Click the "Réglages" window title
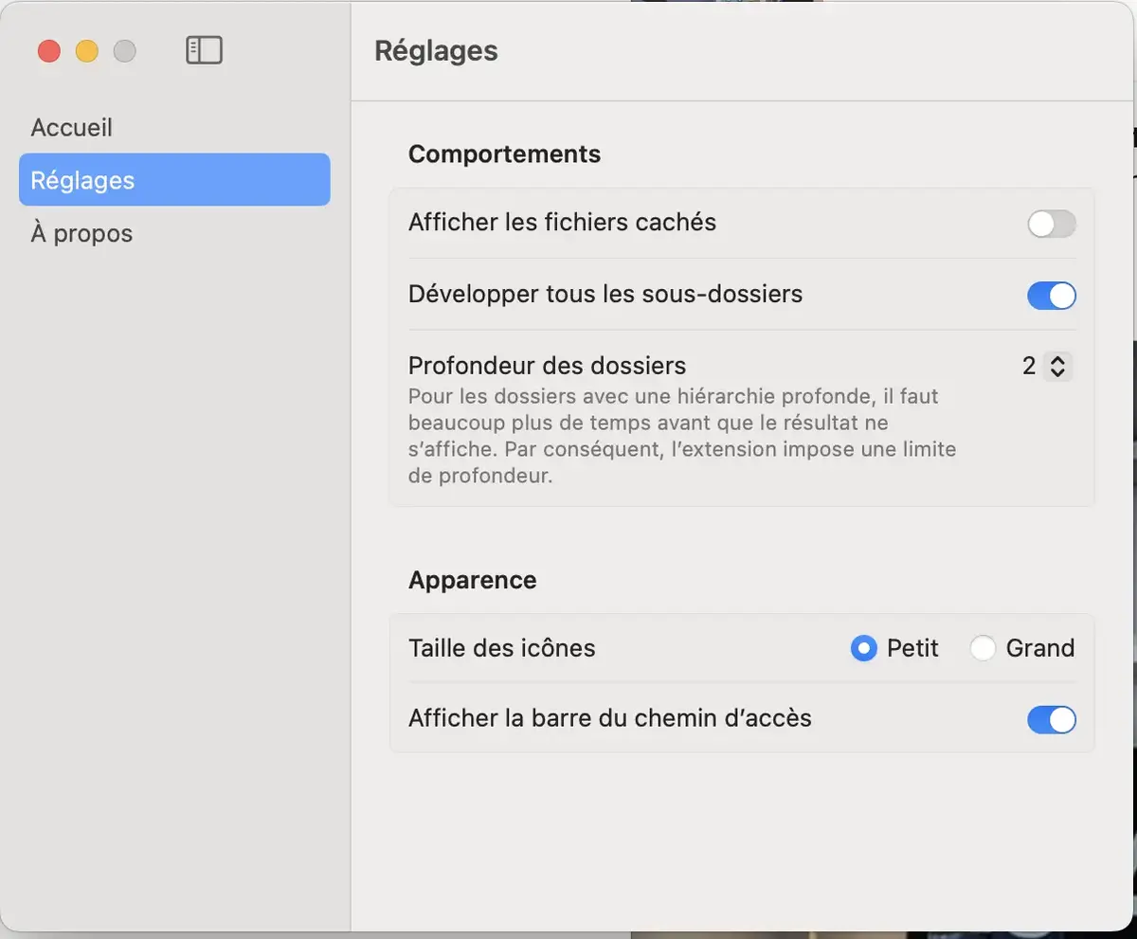 click(x=436, y=50)
